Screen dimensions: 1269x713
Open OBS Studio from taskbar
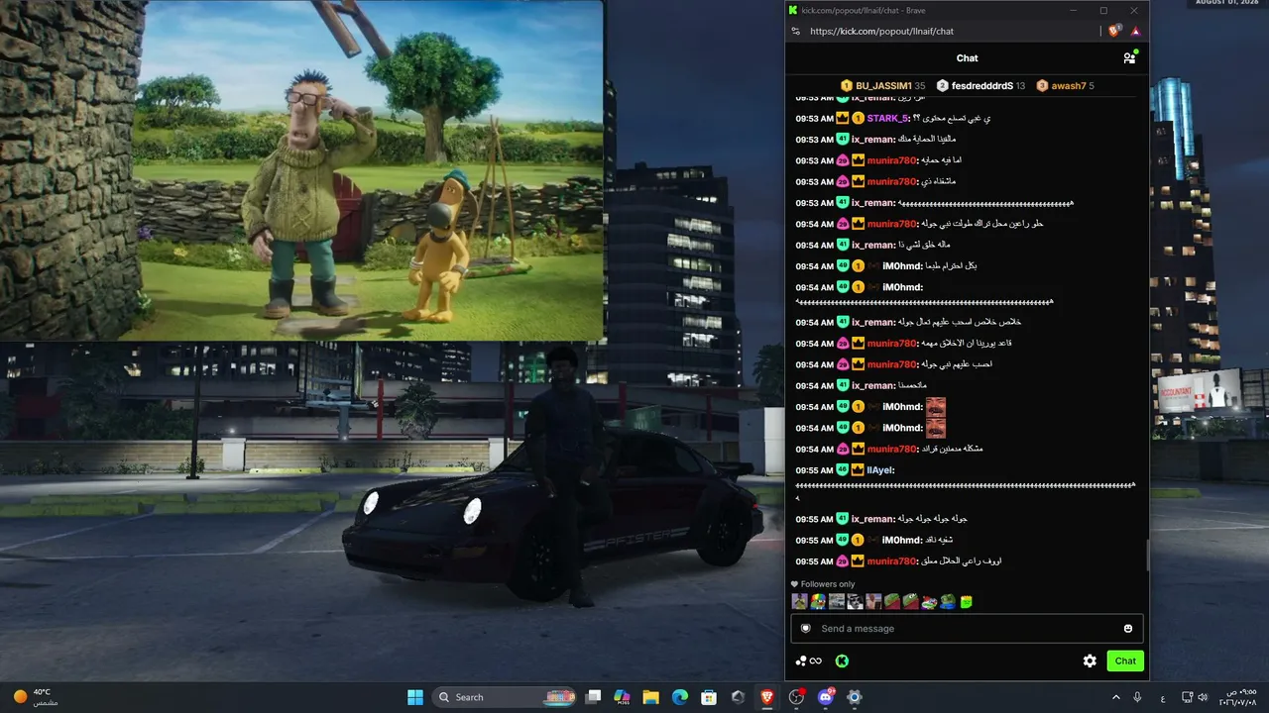tap(796, 697)
